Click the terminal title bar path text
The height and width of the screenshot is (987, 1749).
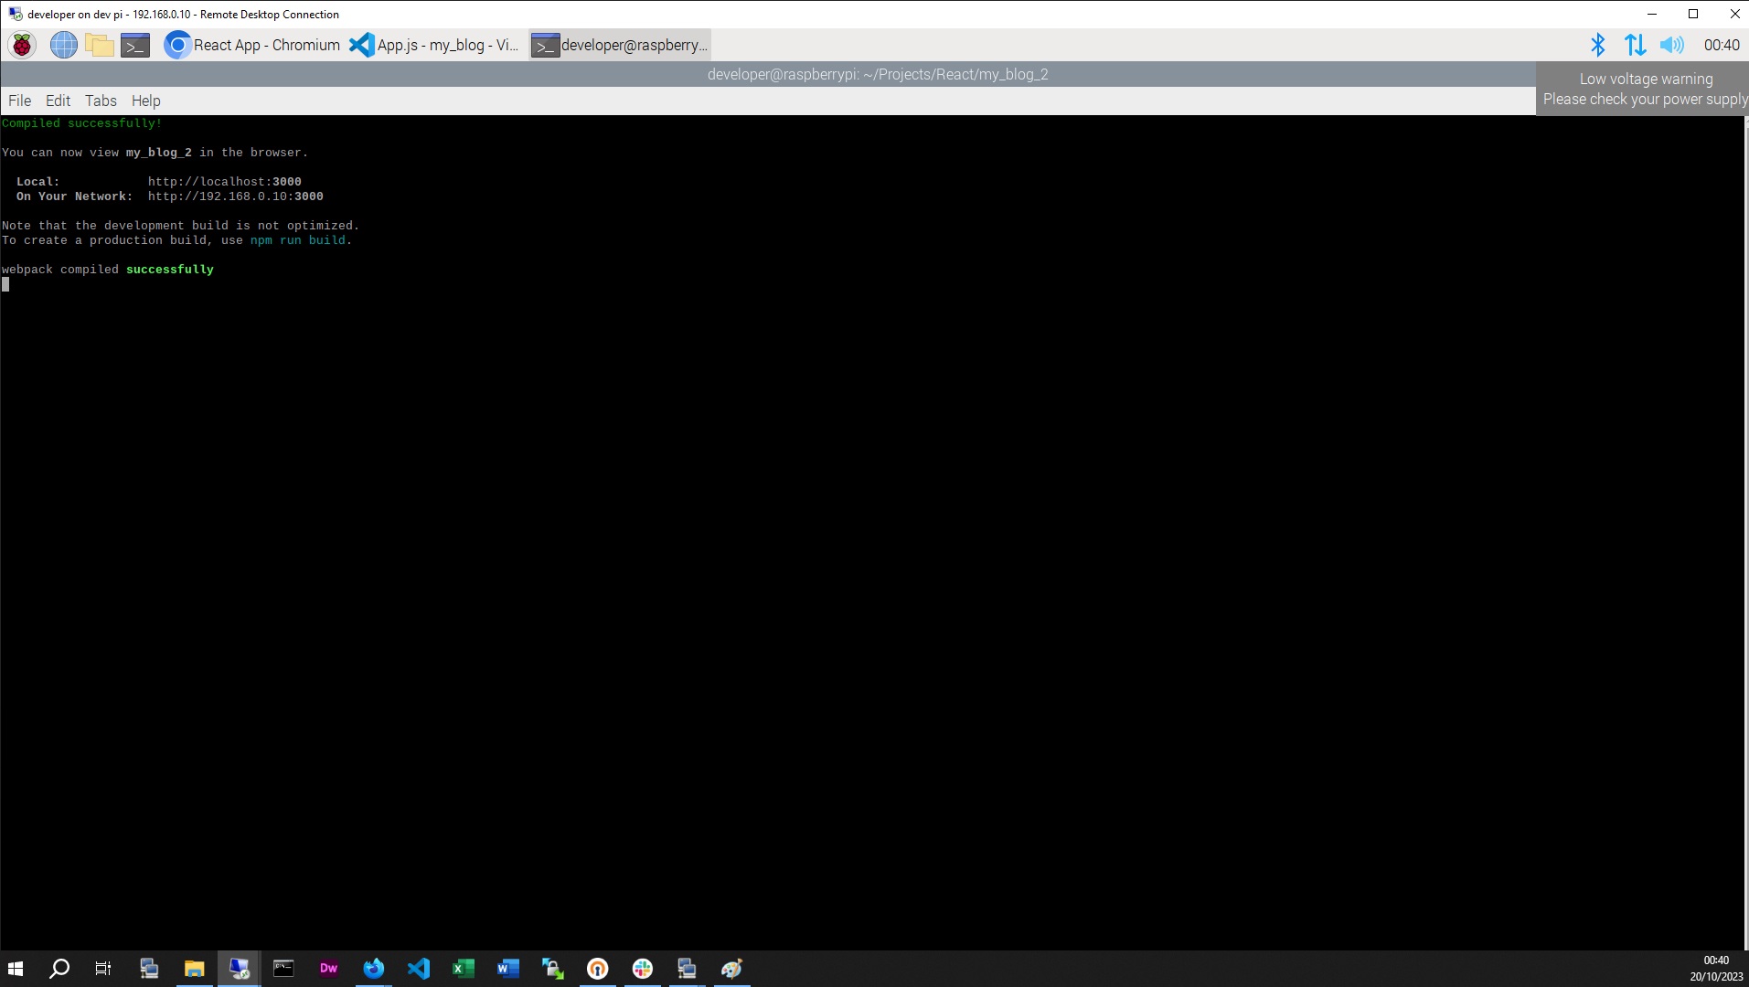pyautogui.click(x=877, y=74)
